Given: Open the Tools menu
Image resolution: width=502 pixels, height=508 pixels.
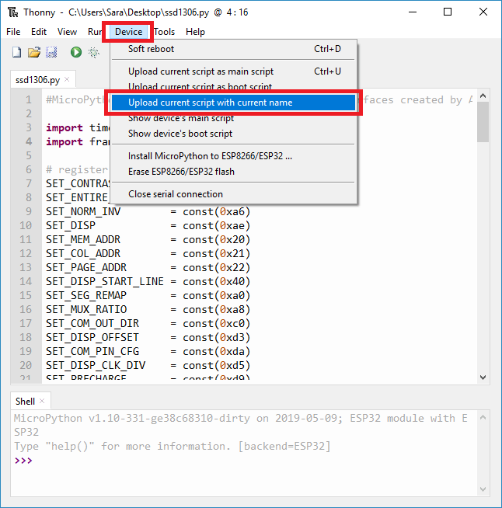Looking at the screenshot, I should [x=164, y=32].
